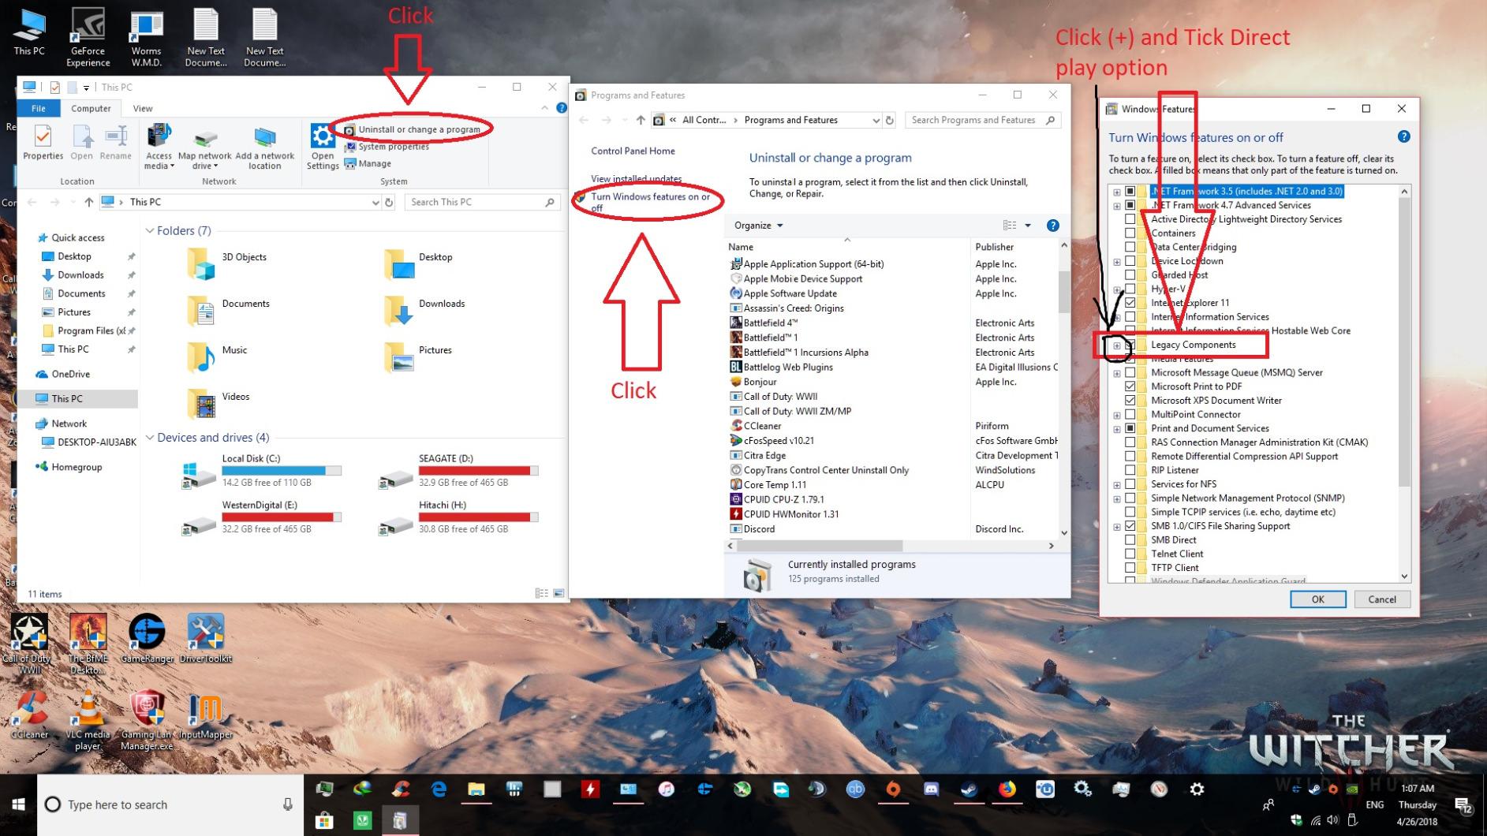Toggle the Internet Explorer 11 checkbox

click(x=1130, y=303)
